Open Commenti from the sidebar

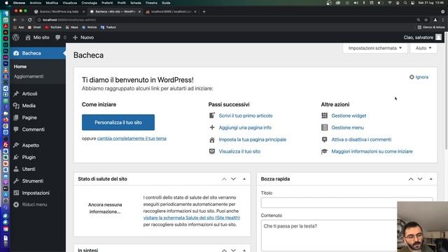click(x=33, y=129)
